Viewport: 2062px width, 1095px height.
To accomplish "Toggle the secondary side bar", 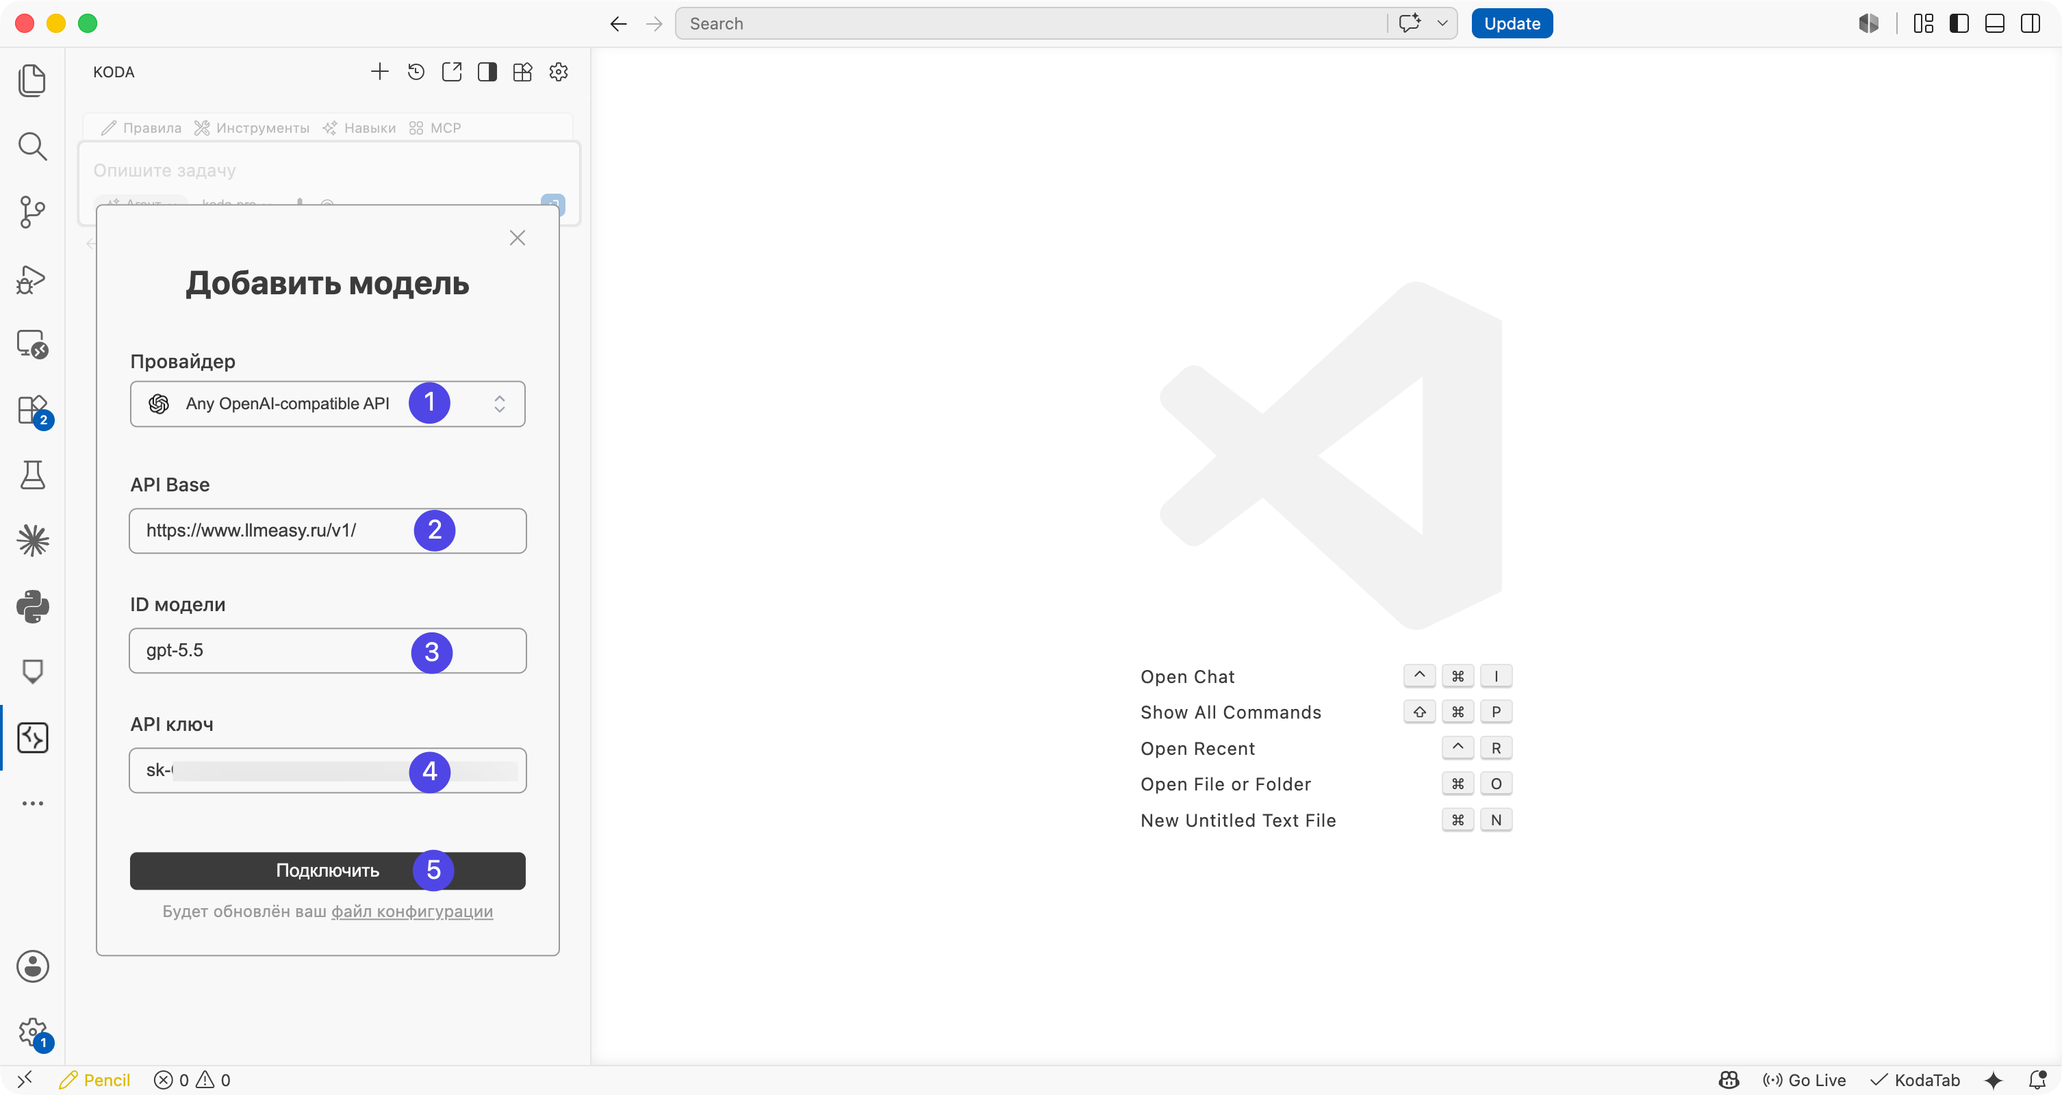I will [x=2030, y=23].
